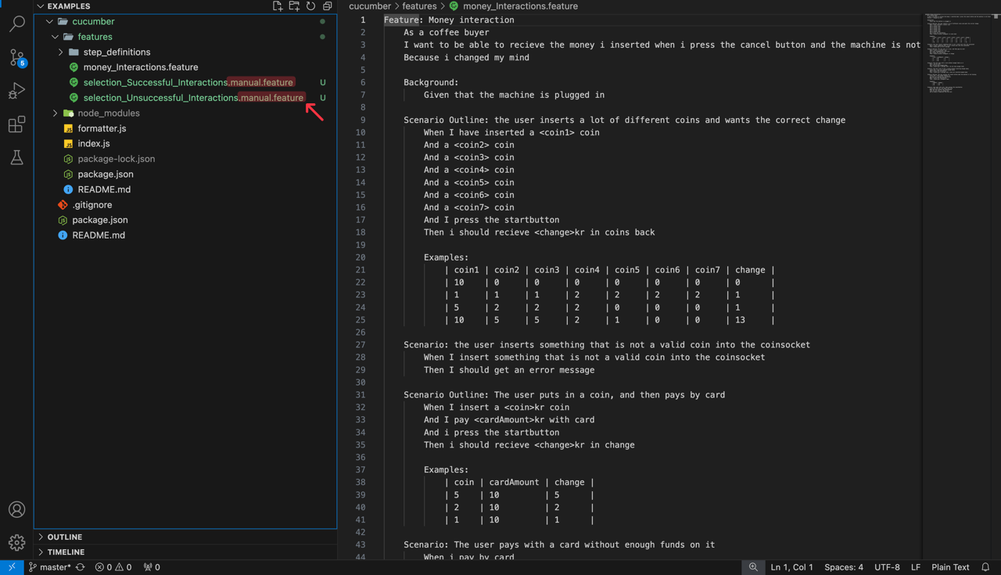
Task: Expand the step_definitions folder
Action: (60, 52)
